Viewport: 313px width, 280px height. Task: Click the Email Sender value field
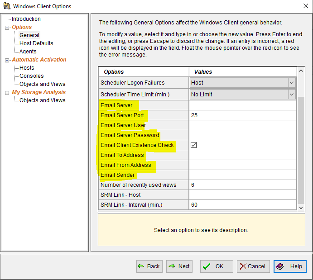pyautogui.click(x=242, y=175)
